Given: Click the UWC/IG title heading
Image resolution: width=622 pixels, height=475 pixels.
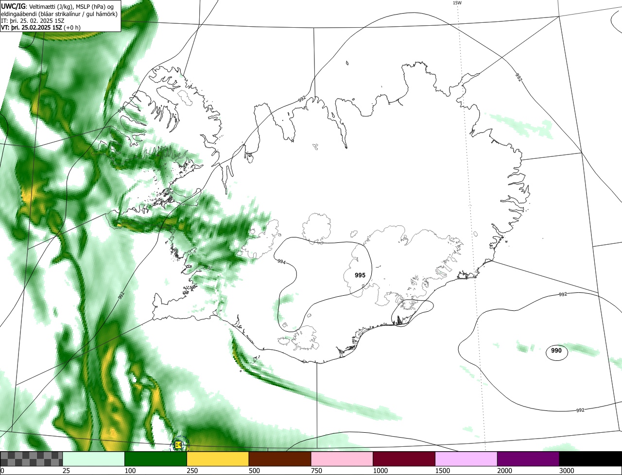Looking at the screenshot, I should (x=13, y=6).
